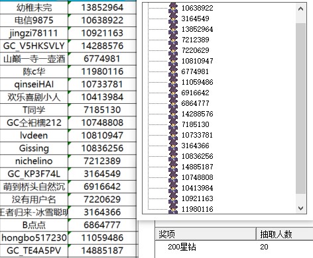Click spreadsheet ID cell 3164366
The width and height of the screenshot is (313, 258).
(x=102, y=212)
